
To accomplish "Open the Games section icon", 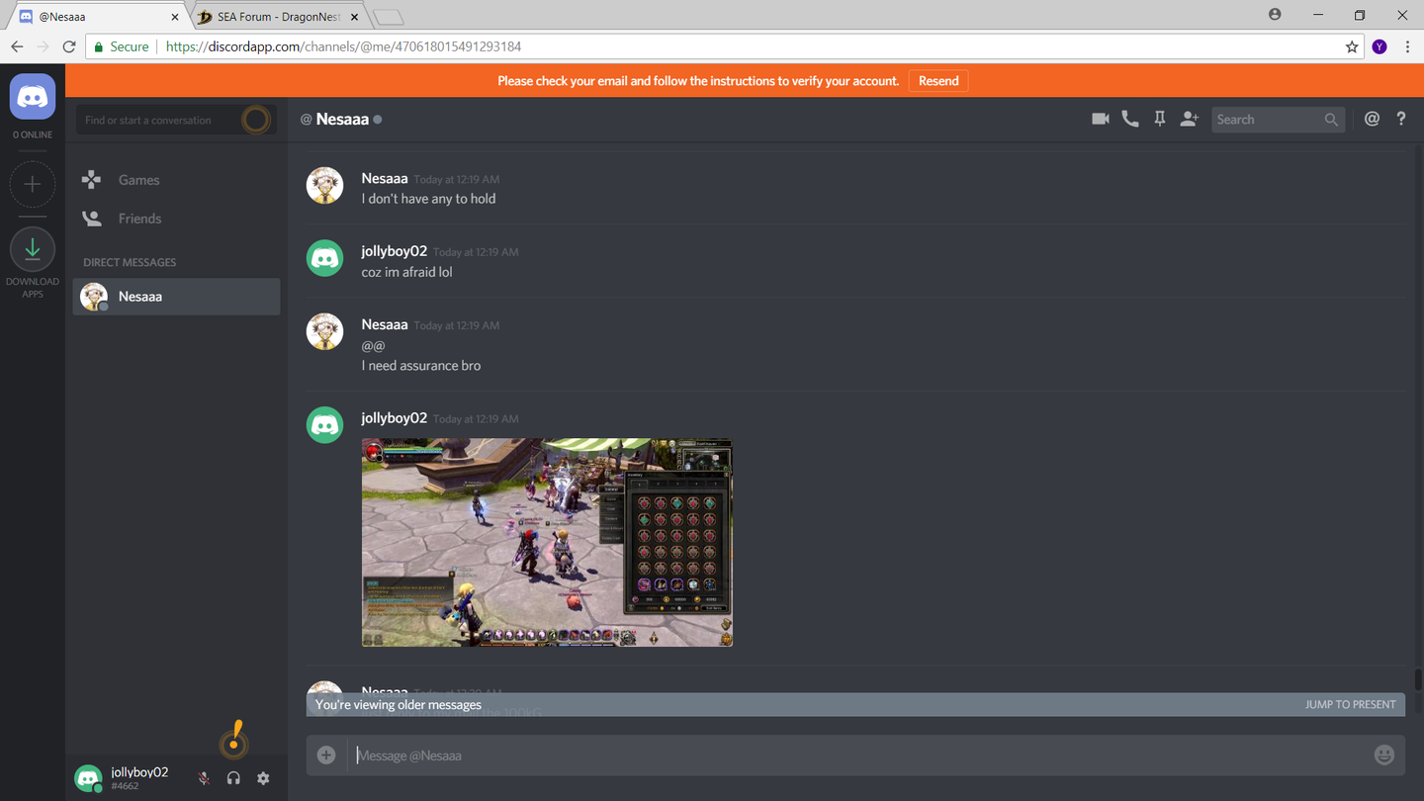I will coord(92,180).
